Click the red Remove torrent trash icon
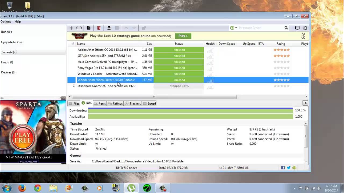The image size is (344, 193). click(99, 28)
